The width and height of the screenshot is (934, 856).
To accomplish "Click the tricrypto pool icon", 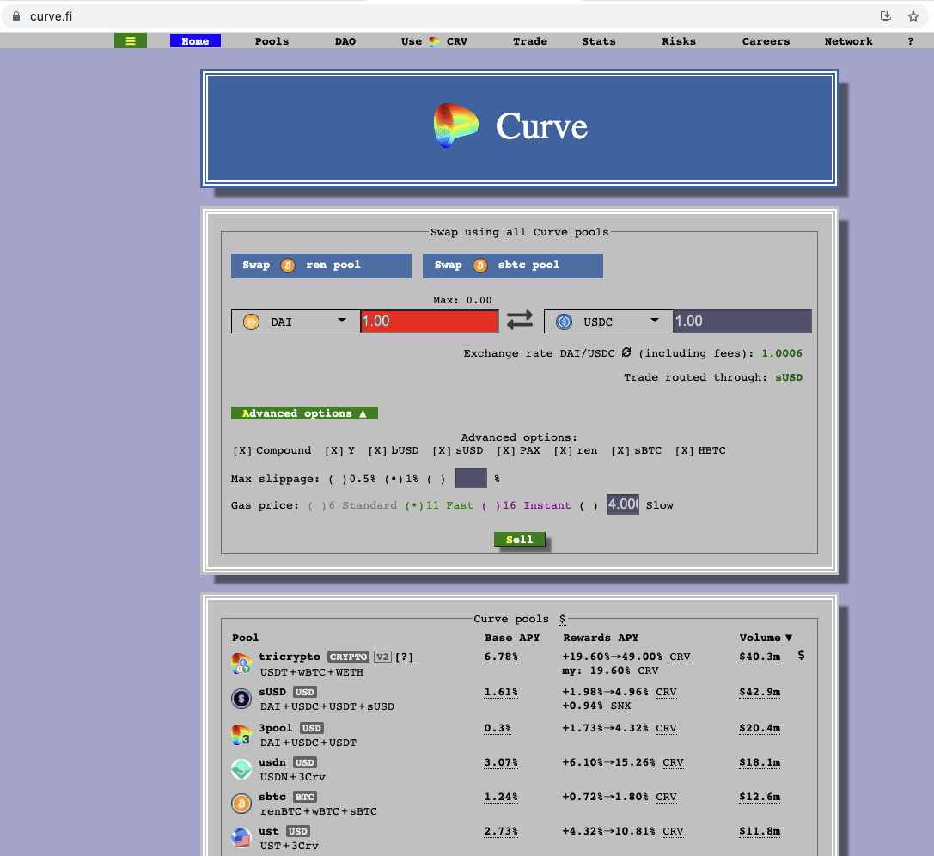I will 241,663.
